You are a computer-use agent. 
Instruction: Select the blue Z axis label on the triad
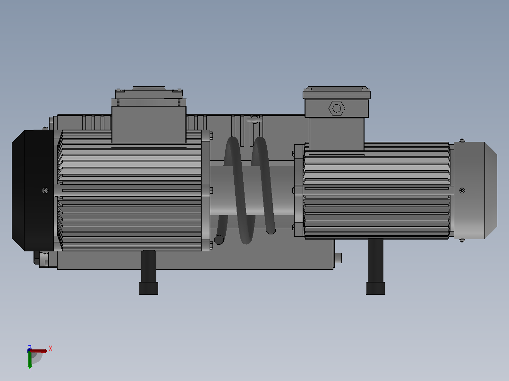tap(30, 347)
